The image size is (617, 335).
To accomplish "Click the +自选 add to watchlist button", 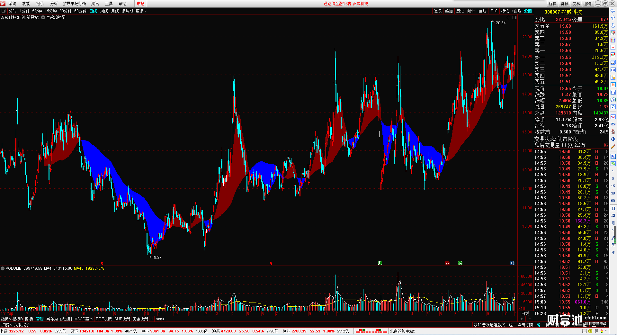I will click(x=517, y=11).
